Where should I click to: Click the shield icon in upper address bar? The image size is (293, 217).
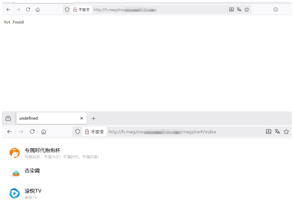(67, 10)
